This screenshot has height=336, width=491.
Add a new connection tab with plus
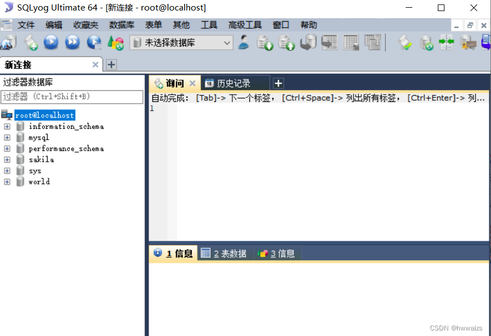point(111,65)
